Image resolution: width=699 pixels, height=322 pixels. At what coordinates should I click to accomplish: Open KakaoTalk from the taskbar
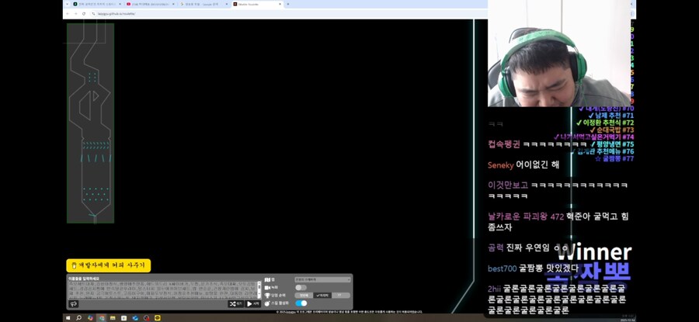[158, 317]
